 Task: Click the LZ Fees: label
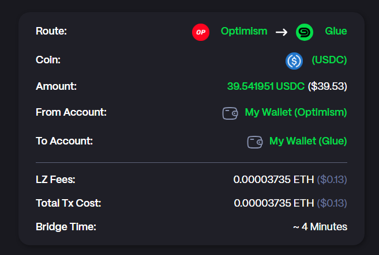pyautogui.click(x=55, y=180)
